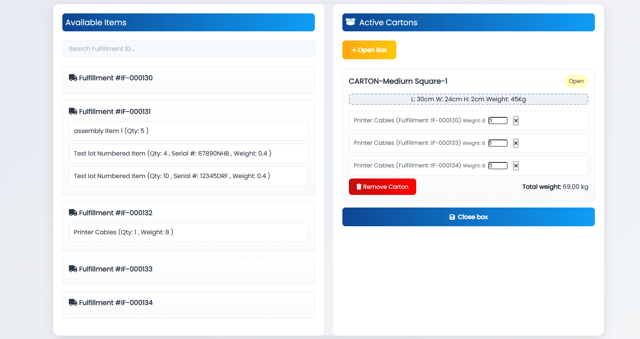The image size is (640, 339).
Task: Select assembly item 1 with Qty 5
Action: tap(188, 131)
